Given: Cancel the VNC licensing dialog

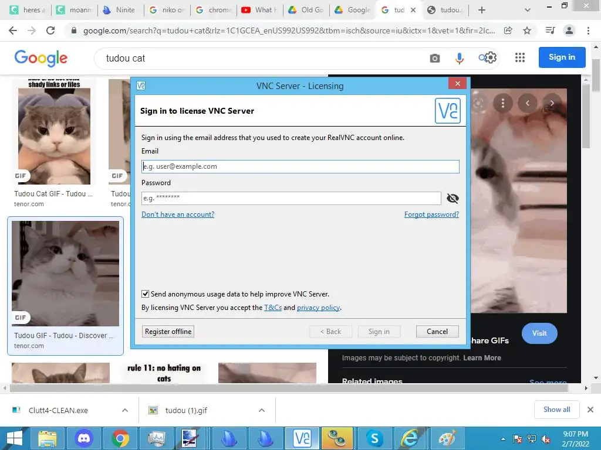Looking at the screenshot, I should tap(437, 332).
